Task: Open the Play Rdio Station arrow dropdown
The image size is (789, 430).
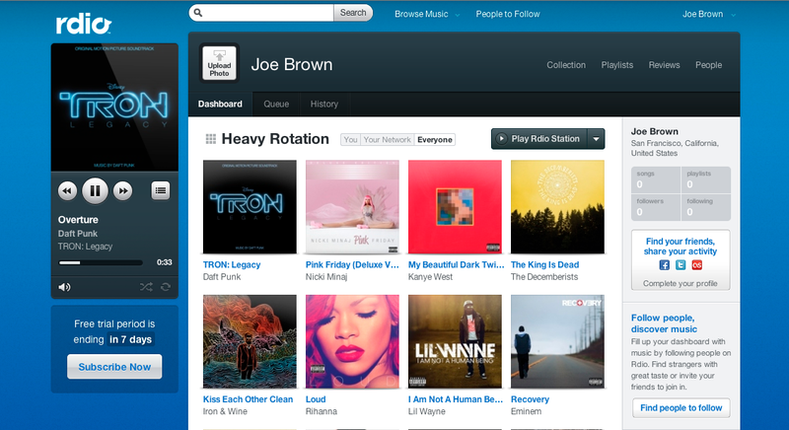Action: click(x=596, y=139)
